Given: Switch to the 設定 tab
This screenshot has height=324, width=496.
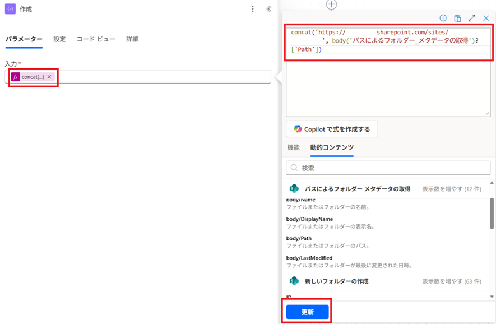Looking at the screenshot, I should coord(59,39).
